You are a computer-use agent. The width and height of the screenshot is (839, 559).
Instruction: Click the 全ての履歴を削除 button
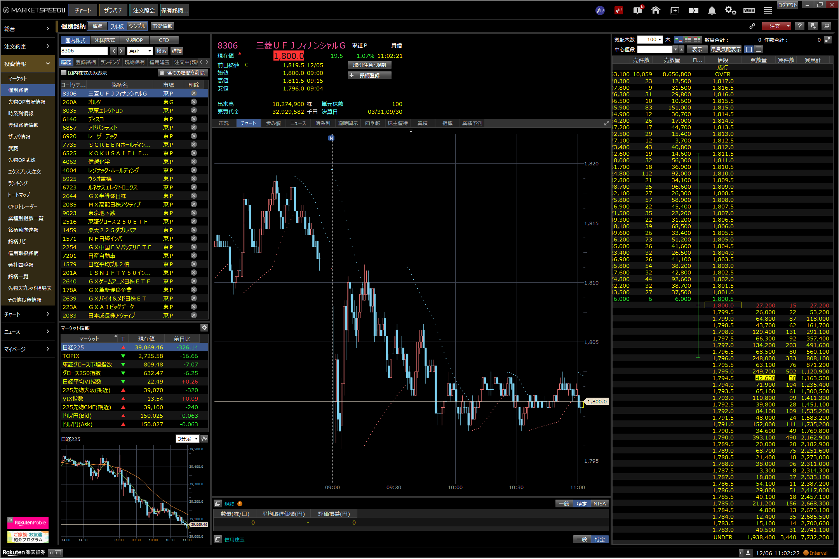point(183,73)
